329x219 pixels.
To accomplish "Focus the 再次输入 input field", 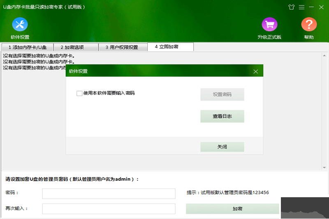I will (109, 209).
